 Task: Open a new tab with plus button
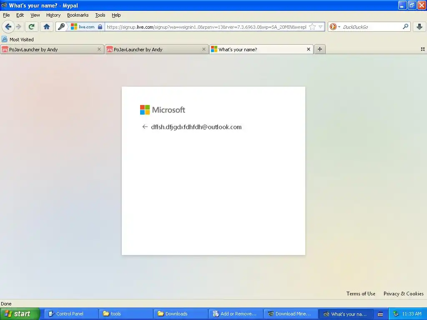(320, 49)
